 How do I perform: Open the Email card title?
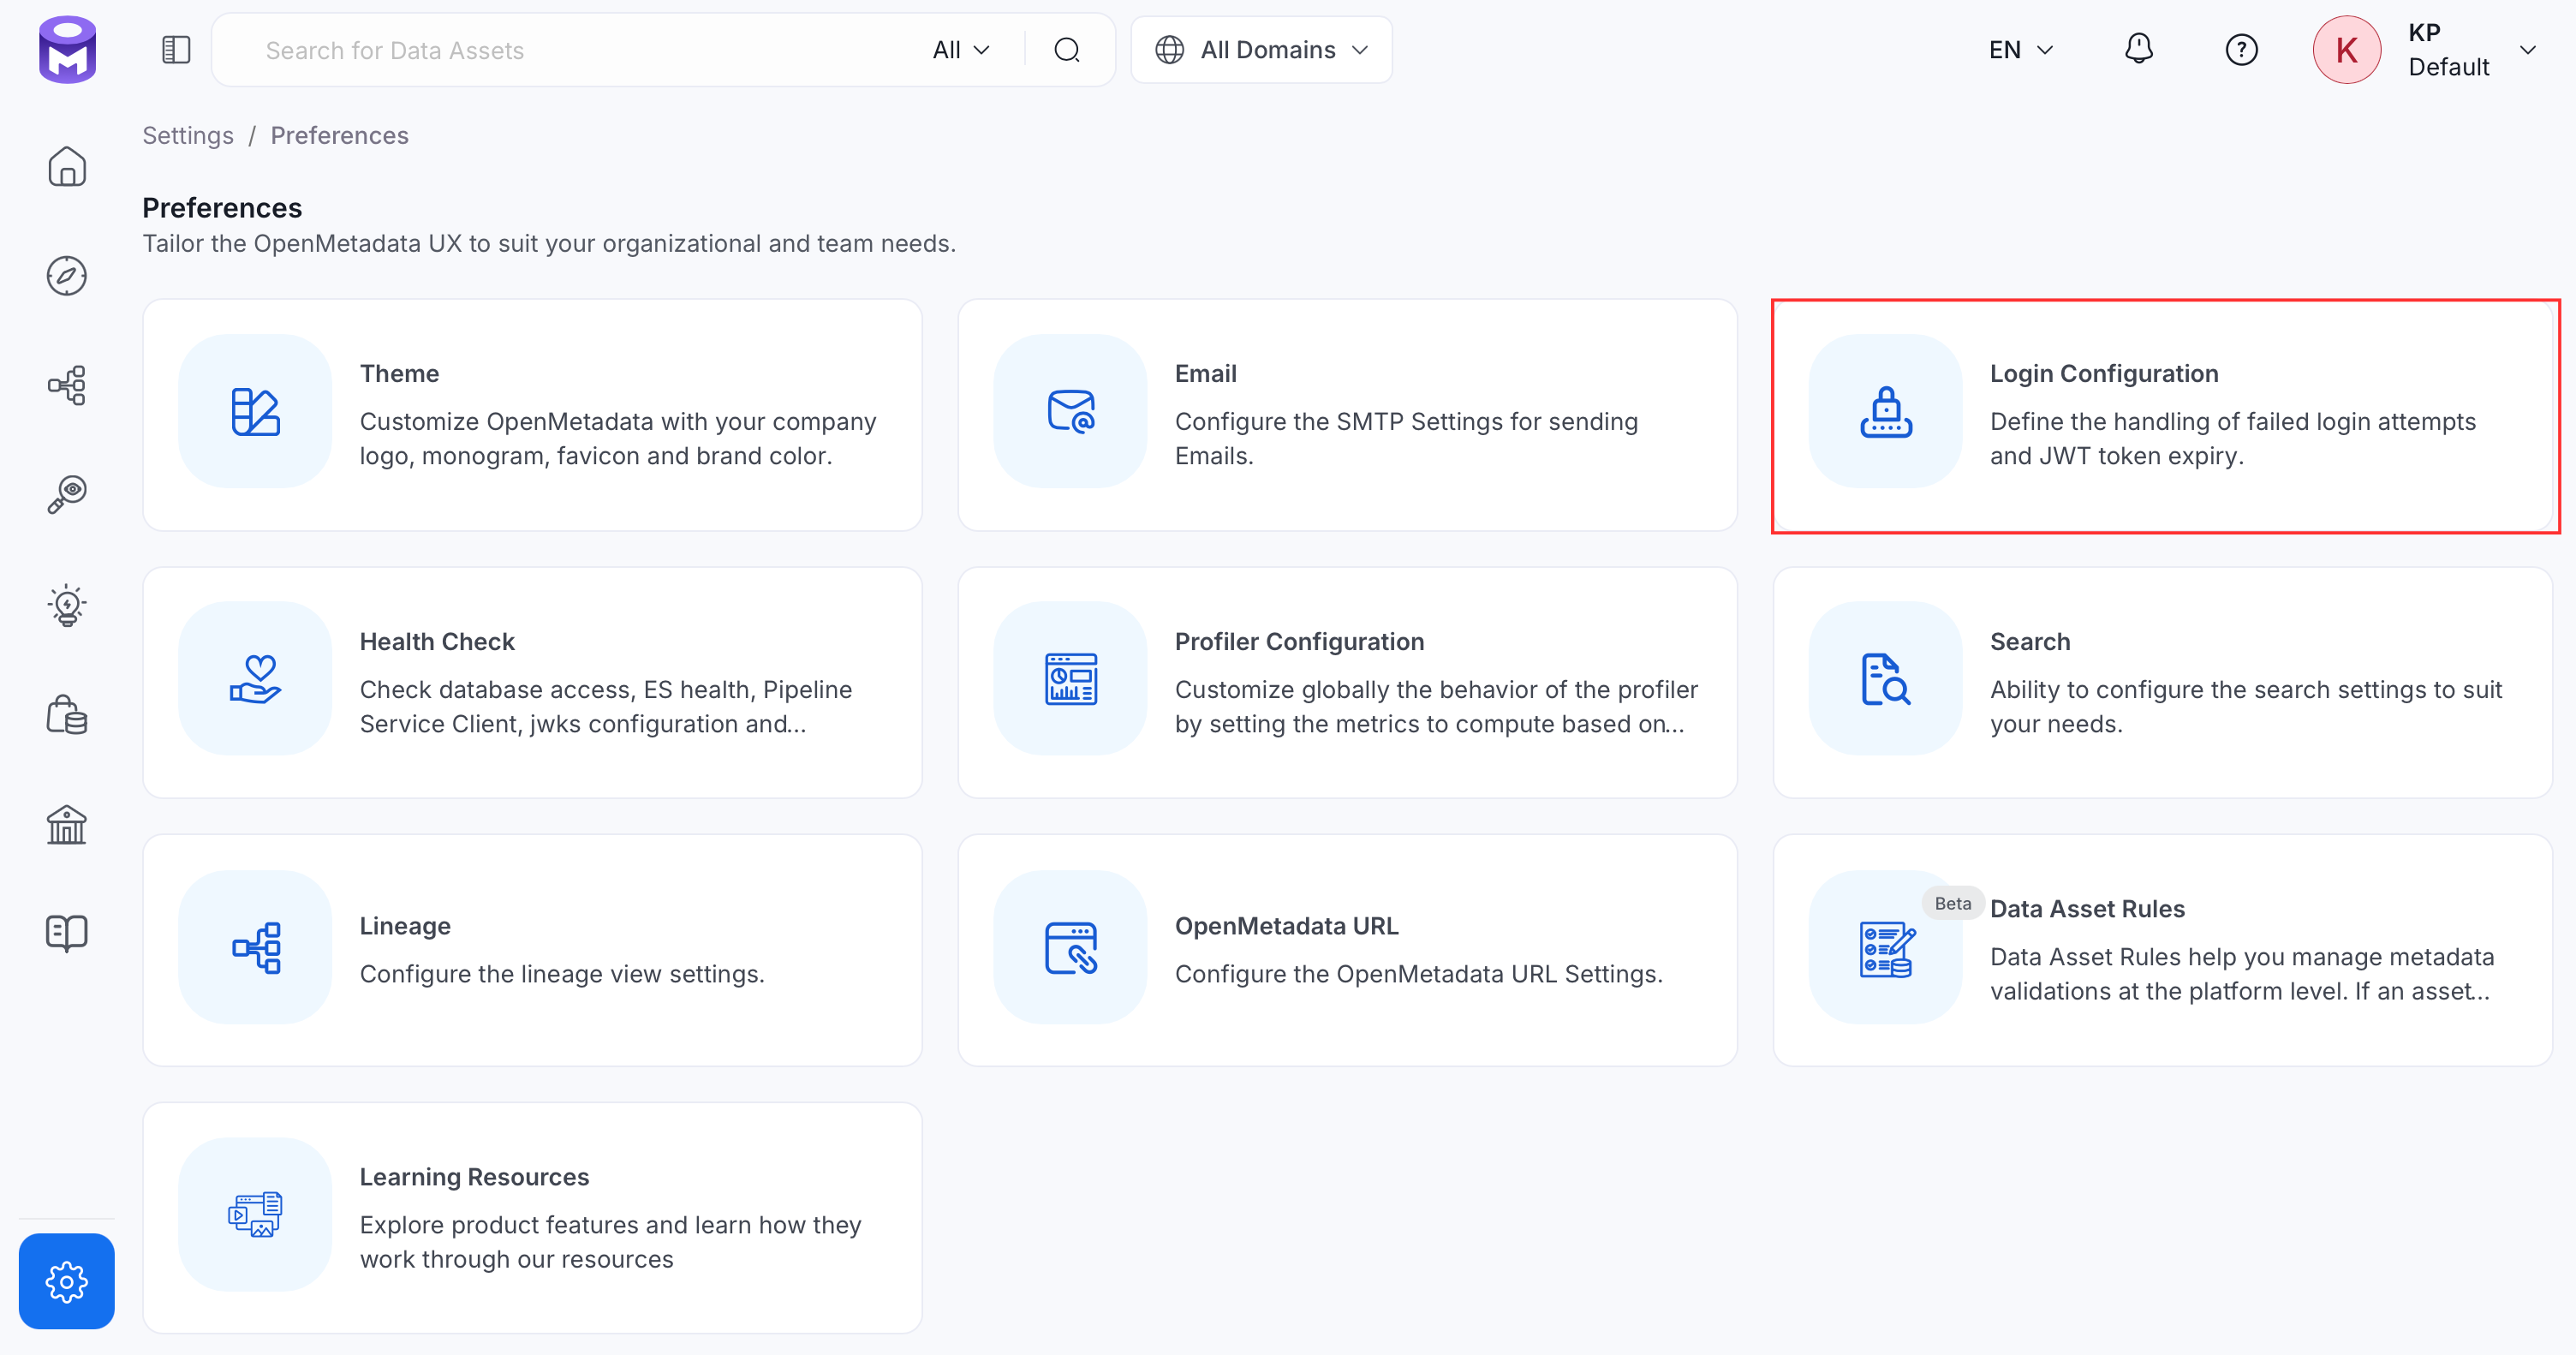coord(1205,373)
